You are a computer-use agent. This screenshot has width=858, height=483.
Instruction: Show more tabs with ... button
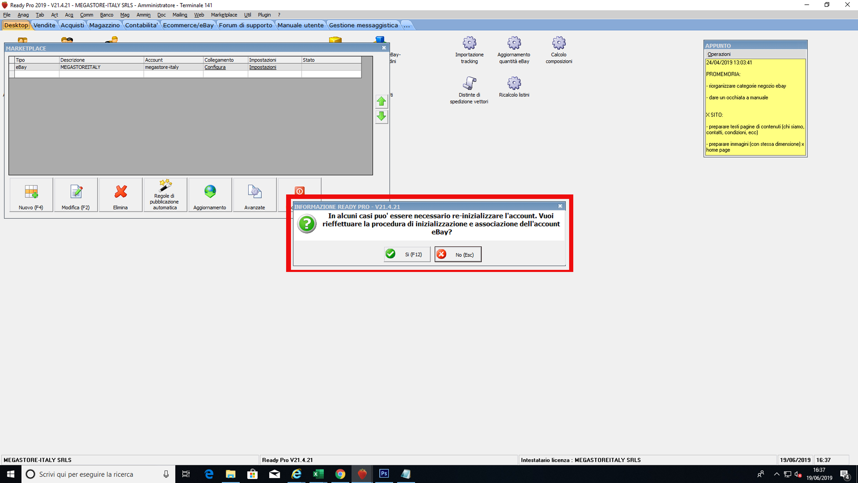(x=407, y=25)
